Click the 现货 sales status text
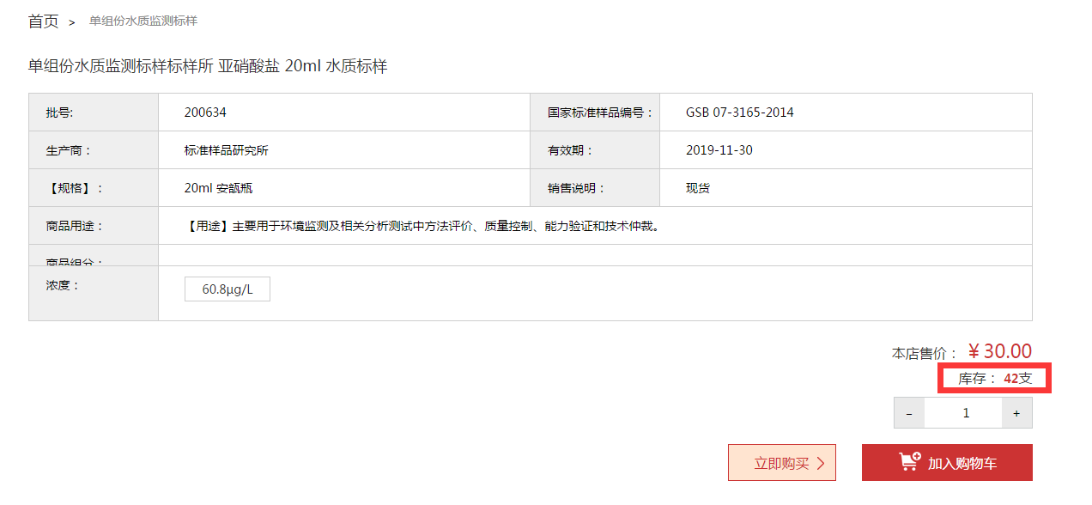 point(697,188)
